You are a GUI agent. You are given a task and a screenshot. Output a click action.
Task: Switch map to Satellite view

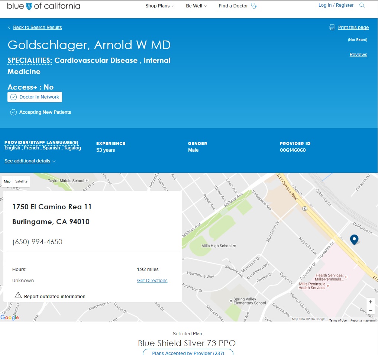pyautogui.click(x=21, y=181)
